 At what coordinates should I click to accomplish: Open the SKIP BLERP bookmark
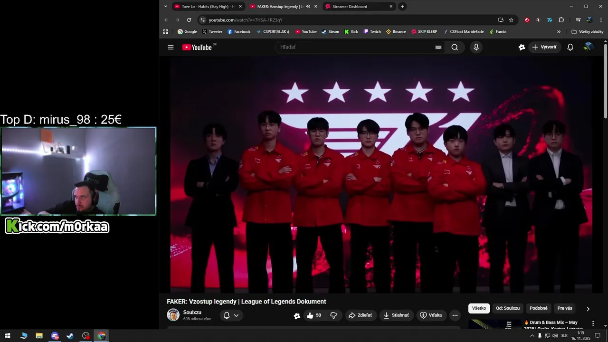[x=424, y=32]
